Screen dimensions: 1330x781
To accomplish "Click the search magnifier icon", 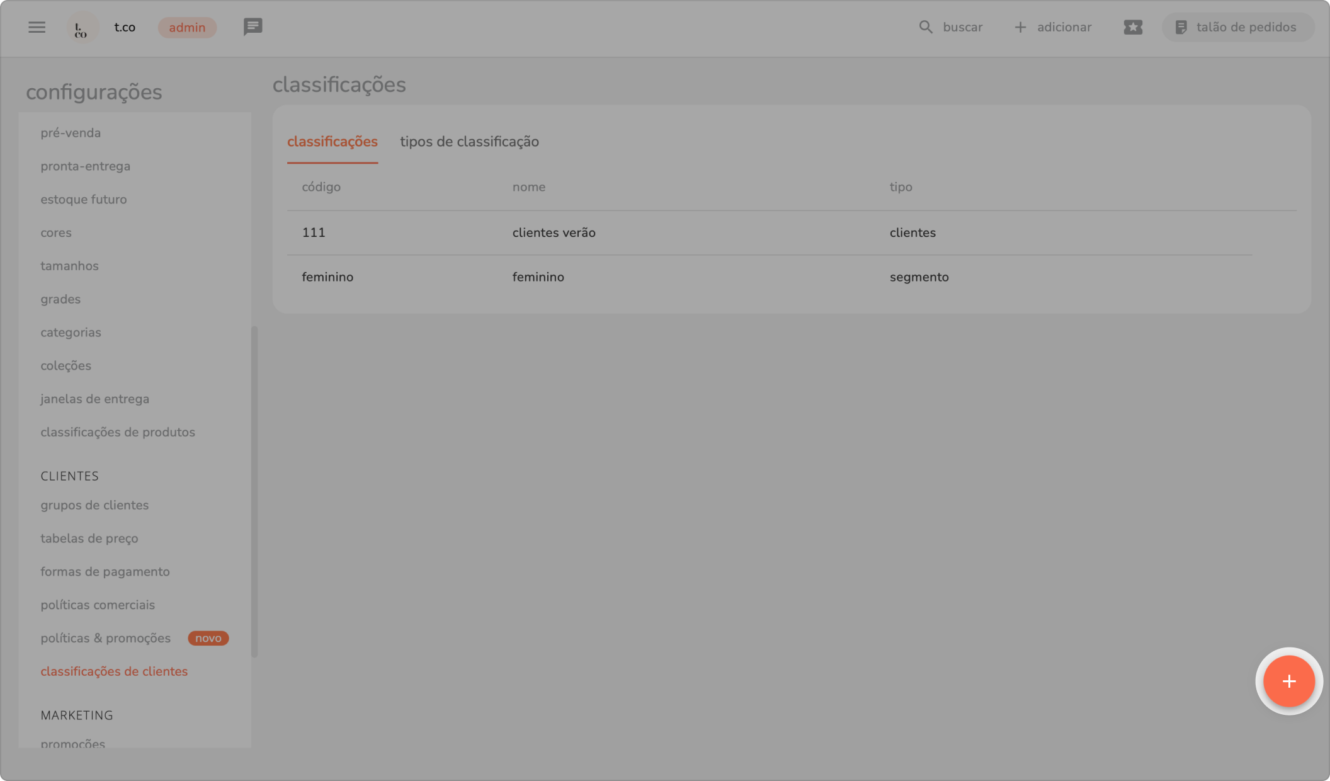I will point(925,27).
